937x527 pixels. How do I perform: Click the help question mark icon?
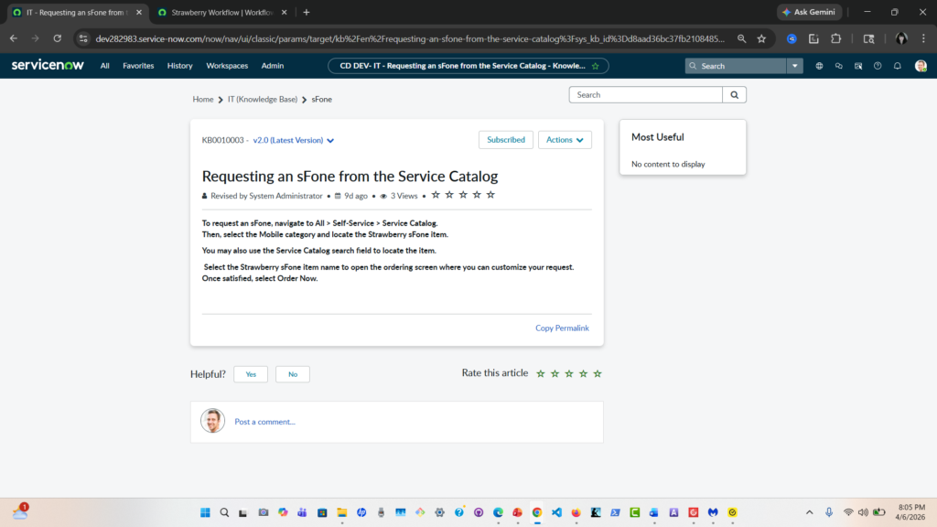point(878,66)
